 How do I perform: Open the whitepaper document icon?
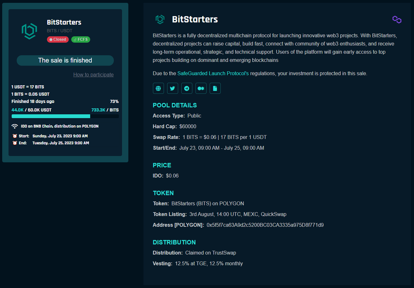coord(215,88)
